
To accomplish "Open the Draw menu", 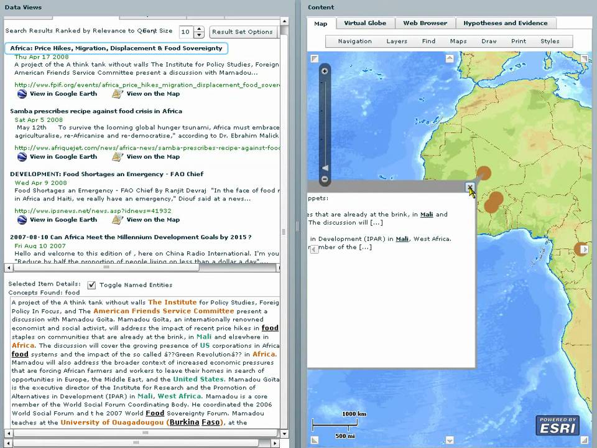I will pyautogui.click(x=489, y=41).
